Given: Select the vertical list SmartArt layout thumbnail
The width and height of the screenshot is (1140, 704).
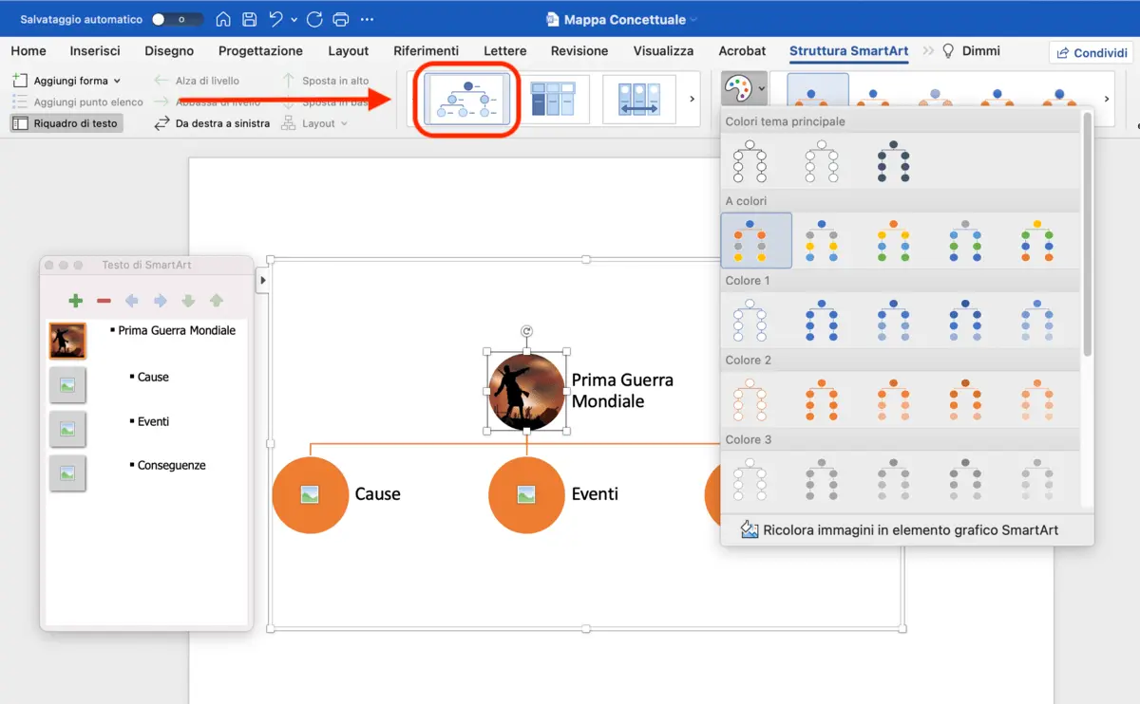Looking at the screenshot, I should [x=556, y=99].
